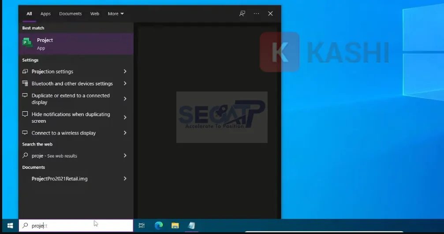This screenshot has height=234, width=444.
Task: Click into the taskbar search box
Action: [x=76, y=226]
